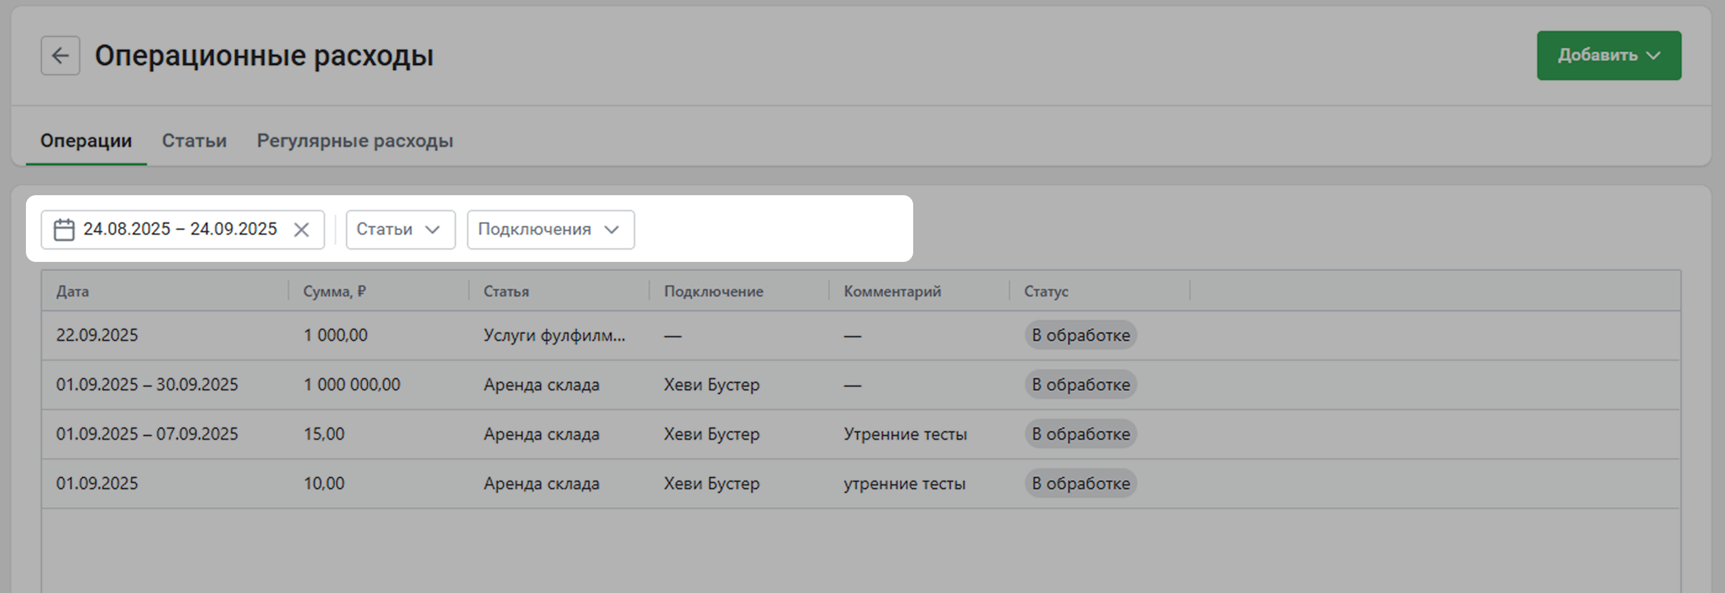Click the Услуги фулфилм... article cell
Screen dimensions: 1725x593
pyautogui.click(x=554, y=335)
